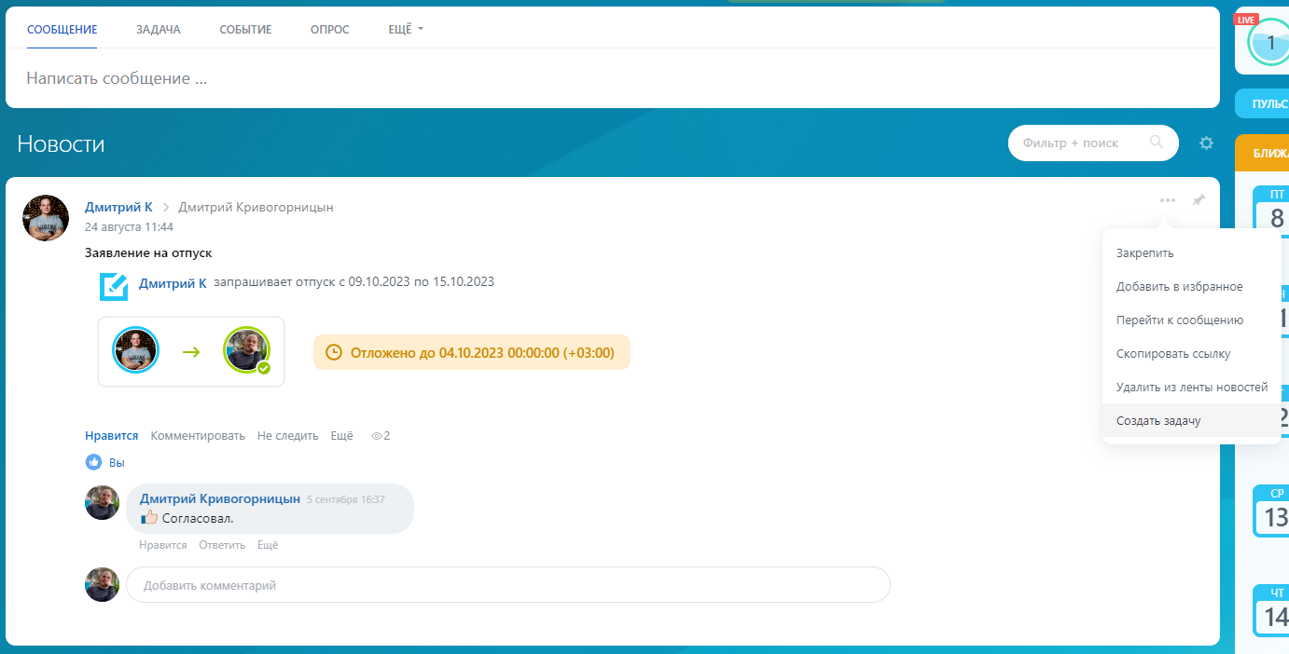Click the commenter avatar beside Согласовал comment

point(103,502)
